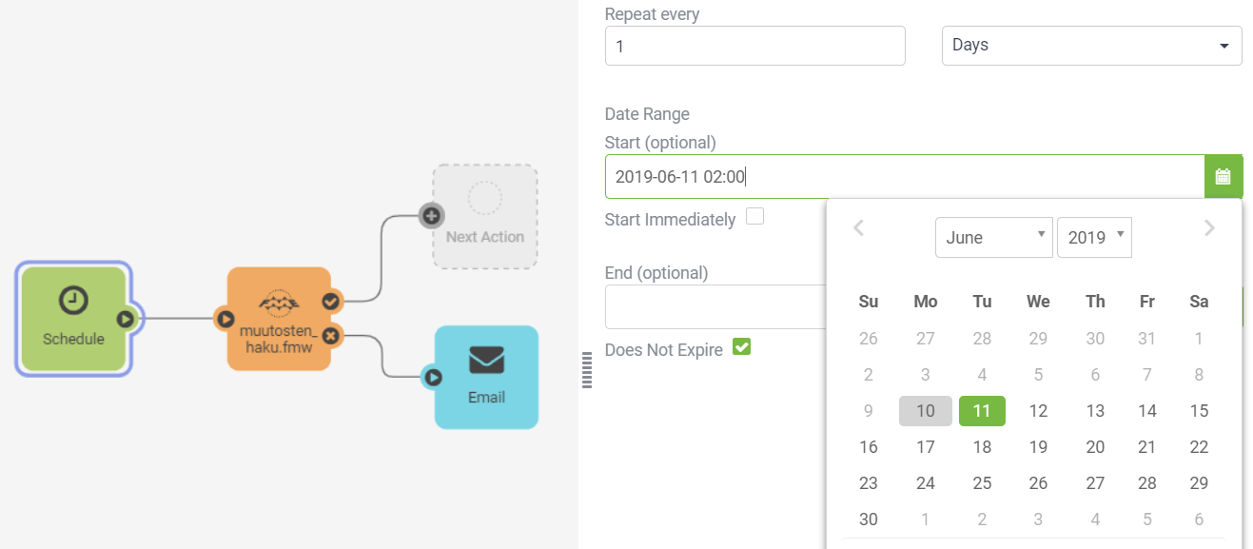Pick June 12 in the calendar
The width and height of the screenshot is (1253, 549).
coord(1039,411)
